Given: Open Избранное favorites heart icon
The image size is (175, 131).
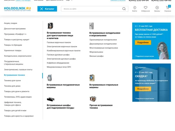Looking at the screenshot, I should pos(146,8).
